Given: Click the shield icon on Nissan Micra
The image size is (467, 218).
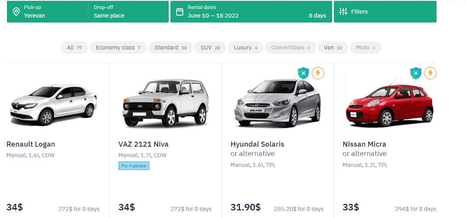Looking at the screenshot, I should point(416,73).
